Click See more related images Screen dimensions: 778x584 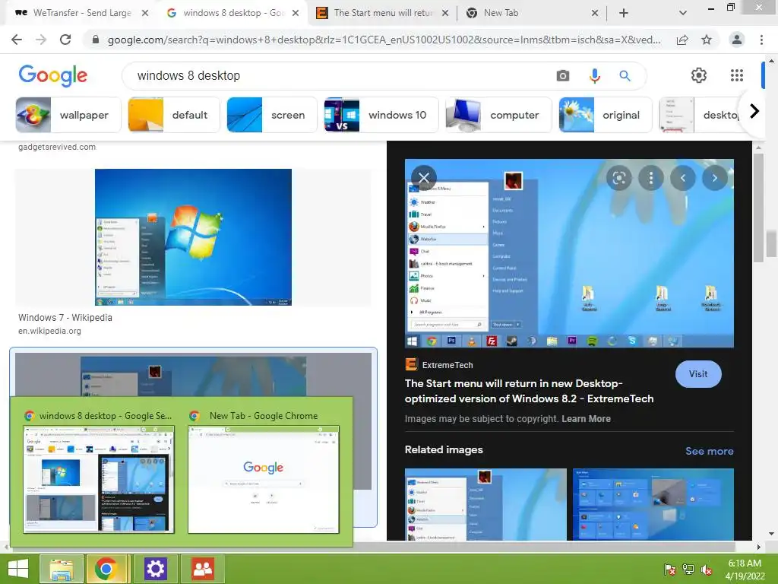[710, 451]
